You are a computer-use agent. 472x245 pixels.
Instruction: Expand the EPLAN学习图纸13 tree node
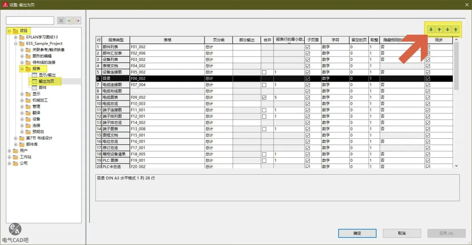(16, 37)
